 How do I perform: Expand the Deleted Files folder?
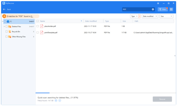[x=4, y=26]
